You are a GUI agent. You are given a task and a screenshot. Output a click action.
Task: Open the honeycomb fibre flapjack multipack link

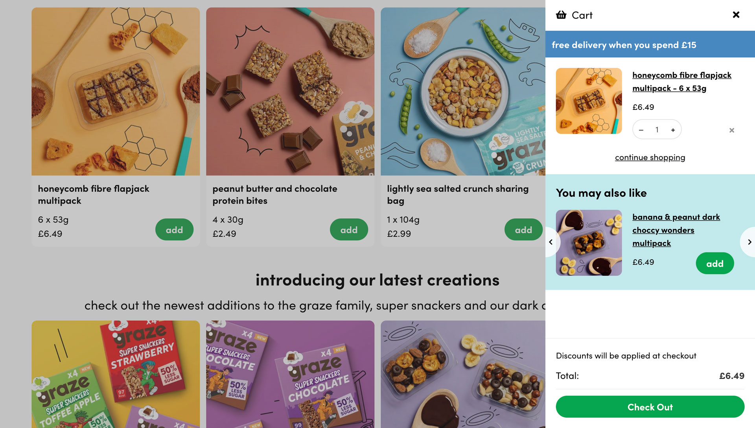tap(681, 81)
